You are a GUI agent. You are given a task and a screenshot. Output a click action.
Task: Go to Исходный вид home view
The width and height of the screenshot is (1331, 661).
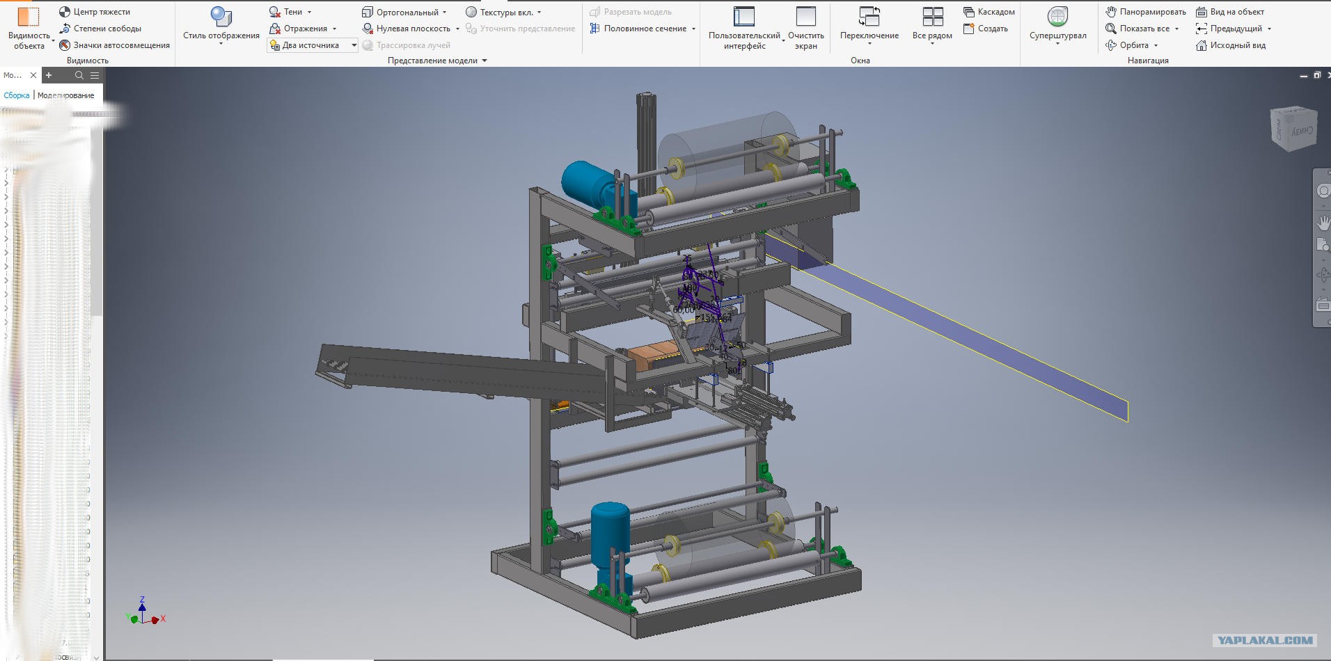pyautogui.click(x=1230, y=45)
